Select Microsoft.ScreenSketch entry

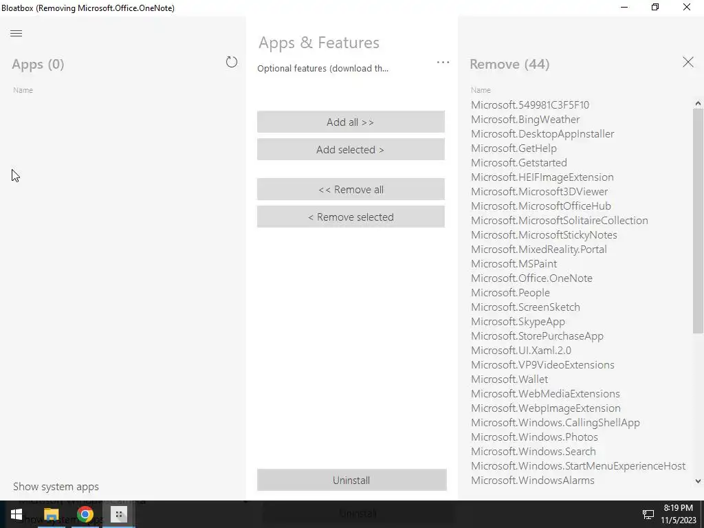tap(525, 307)
